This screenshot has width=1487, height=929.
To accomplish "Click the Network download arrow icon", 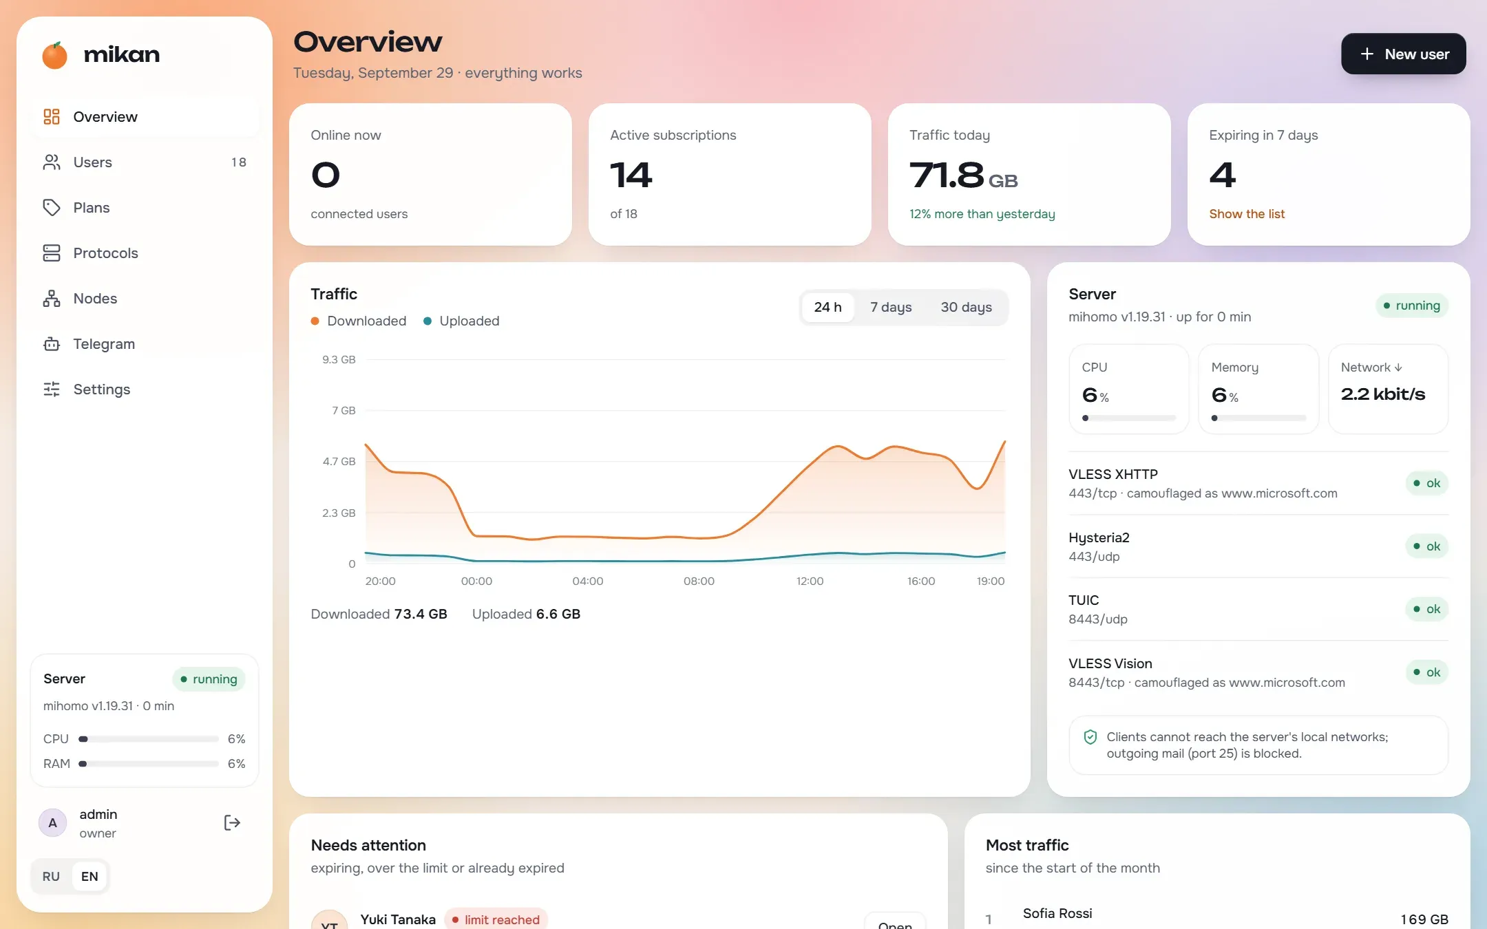I will click(1398, 367).
